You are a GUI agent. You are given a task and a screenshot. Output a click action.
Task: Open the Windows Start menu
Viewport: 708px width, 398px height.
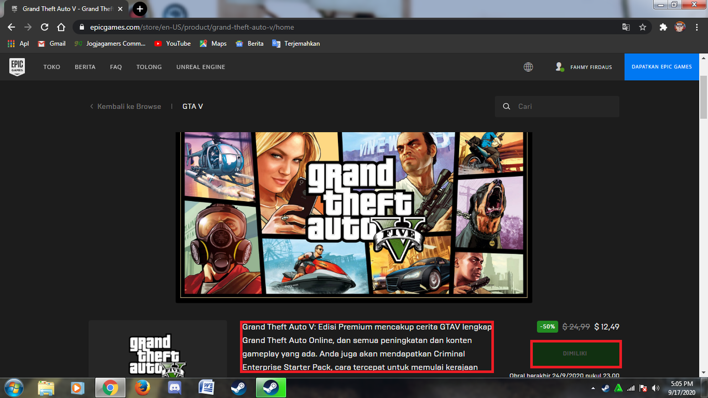(13, 388)
